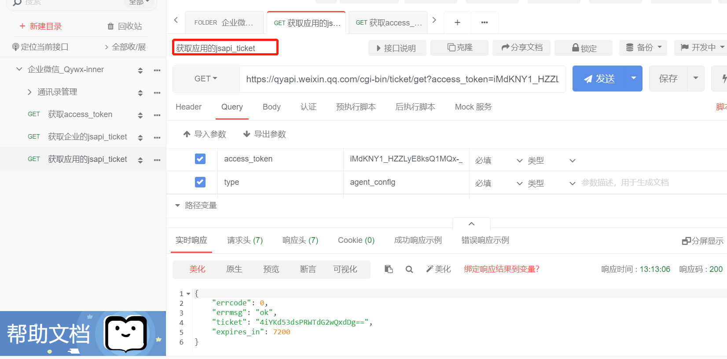Click the 发送 send button
The height and width of the screenshot is (359, 727).
click(599, 78)
